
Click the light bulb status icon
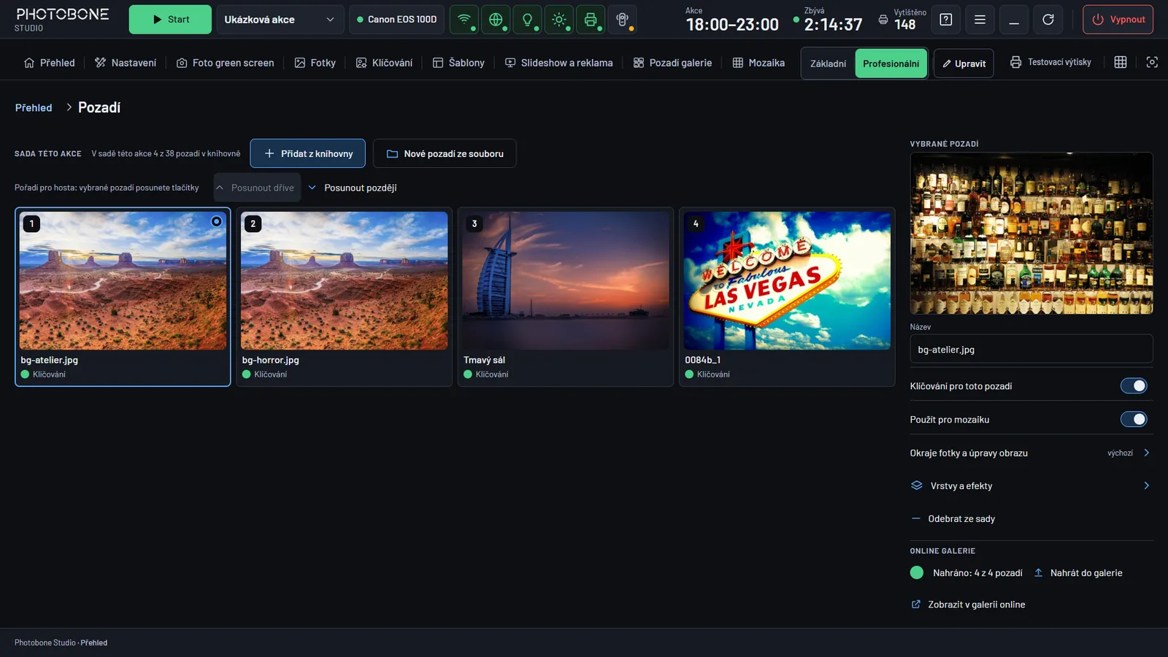pos(527,20)
